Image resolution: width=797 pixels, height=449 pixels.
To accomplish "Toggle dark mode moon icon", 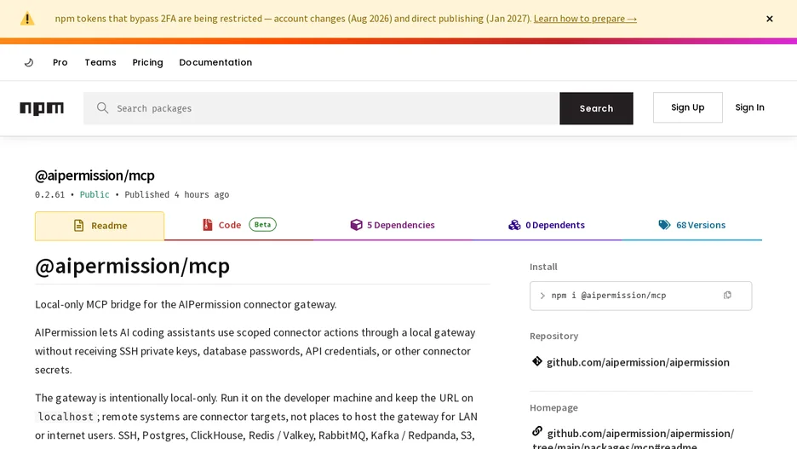I will click(29, 62).
